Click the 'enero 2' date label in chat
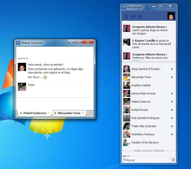Screen dimensions: 191x169 (x=23, y=58)
